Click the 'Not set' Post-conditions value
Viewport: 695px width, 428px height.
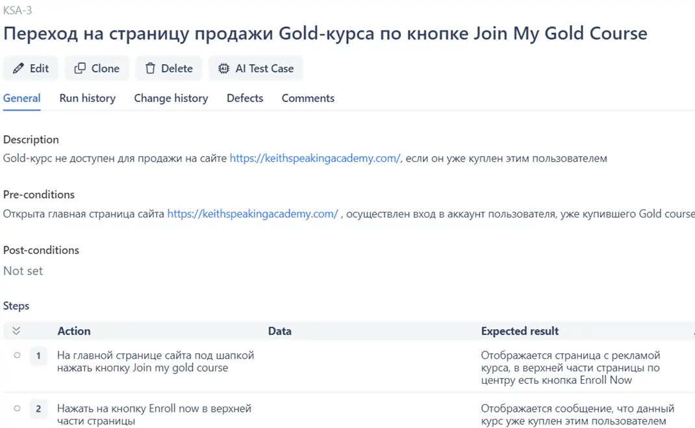(23, 271)
